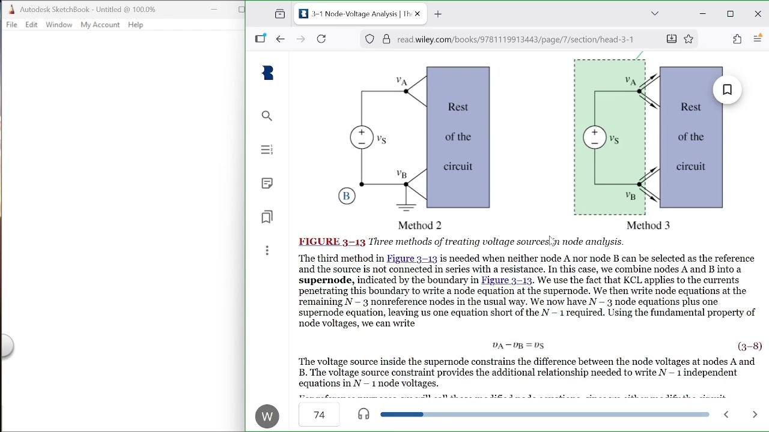Bookmark this page with floating bookmark button
This screenshot has height=432, width=769.
[728, 90]
